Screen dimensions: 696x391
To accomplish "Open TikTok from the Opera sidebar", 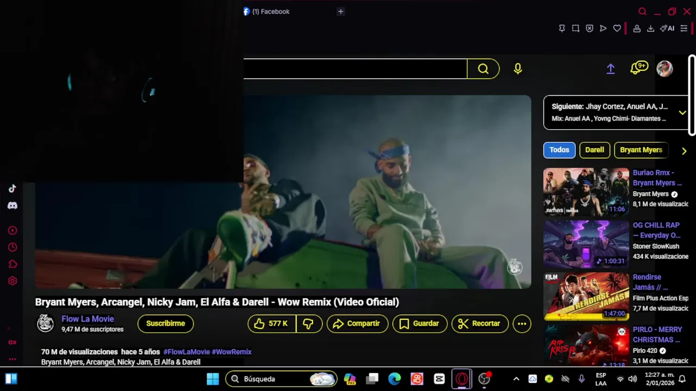I will pyautogui.click(x=13, y=189).
